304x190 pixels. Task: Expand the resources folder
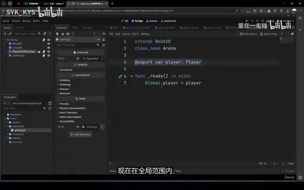(7, 134)
